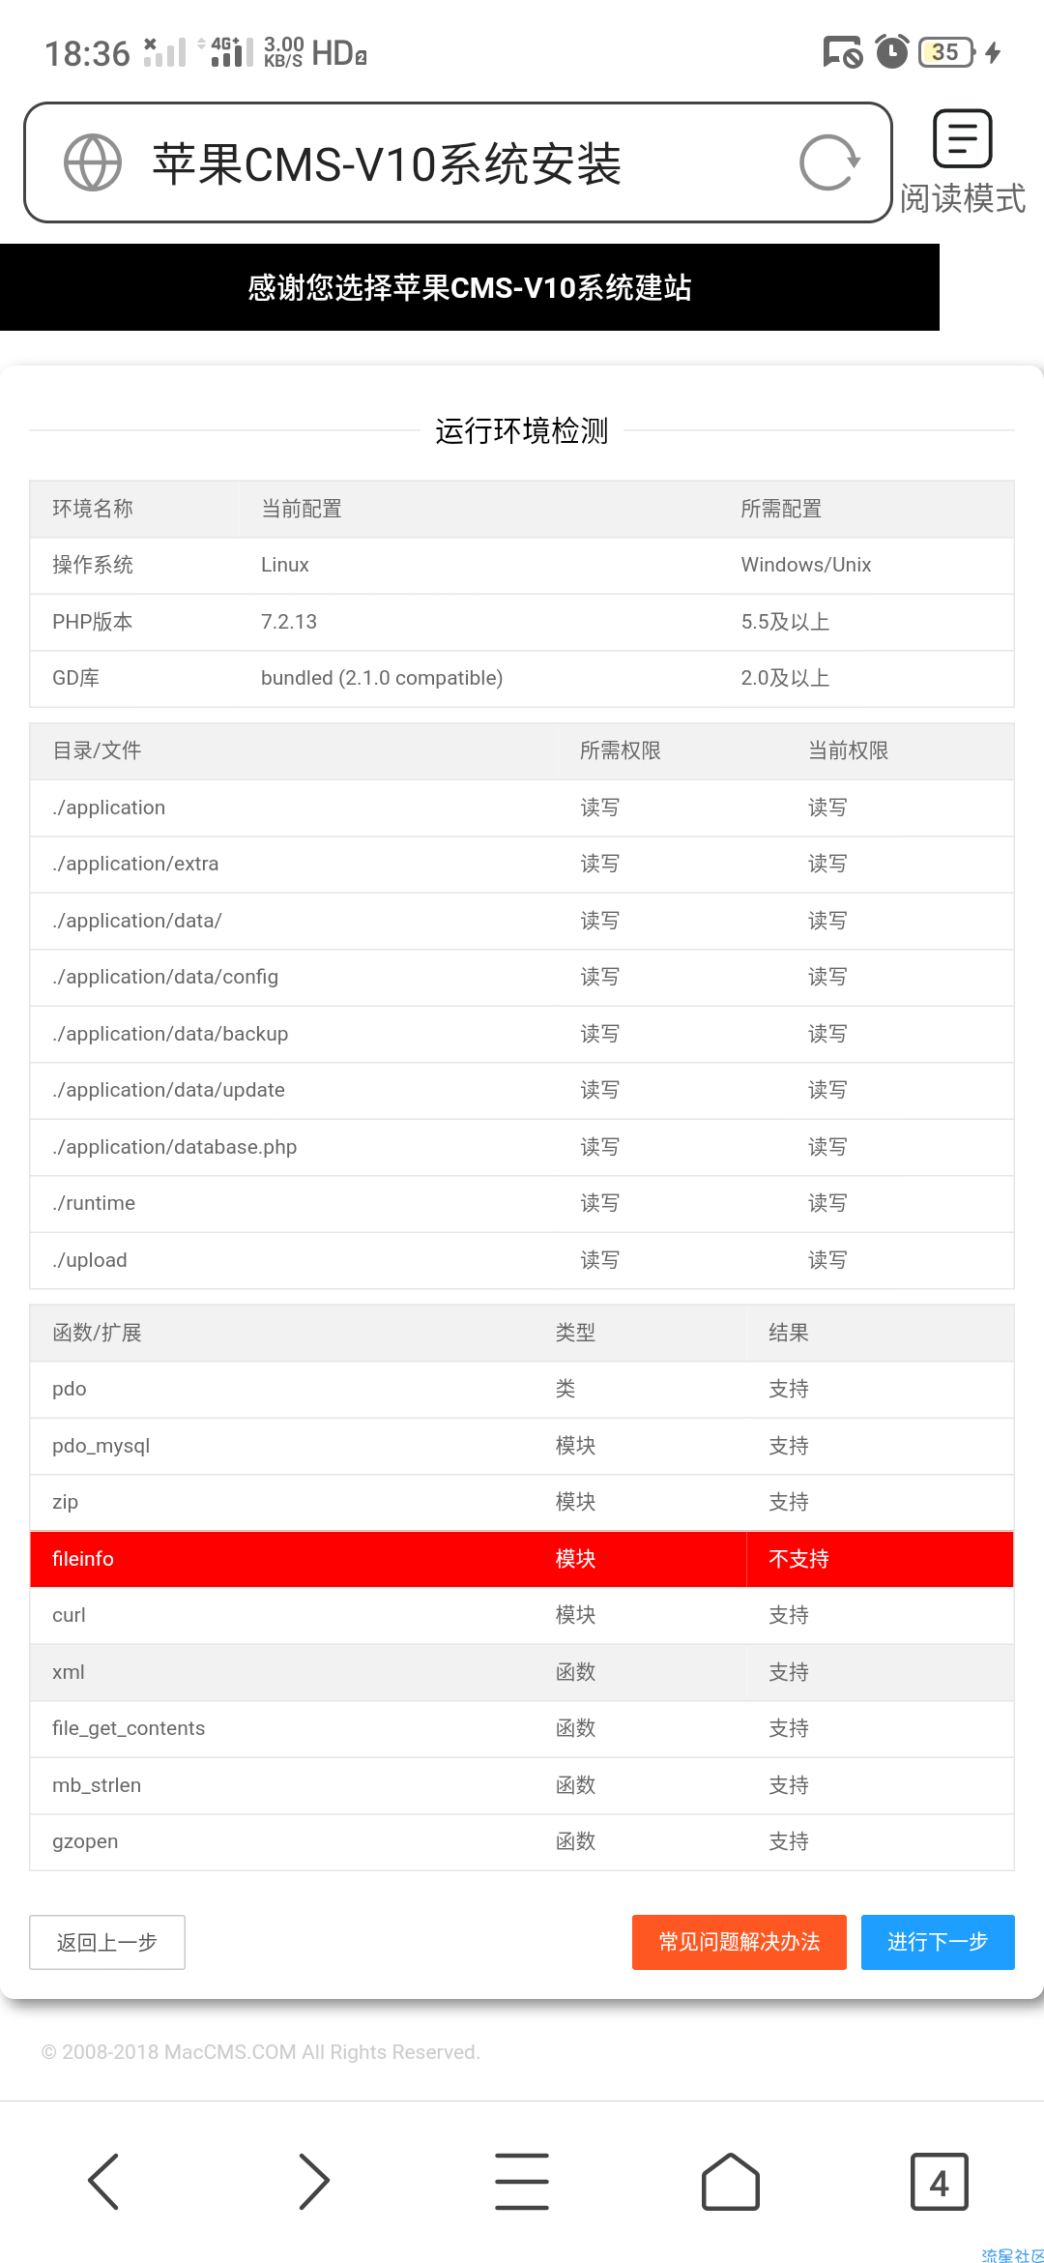This screenshot has width=1044, height=2263.
Task: Select the ./application directory row
Action: pyautogui.click(x=522, y=808)
